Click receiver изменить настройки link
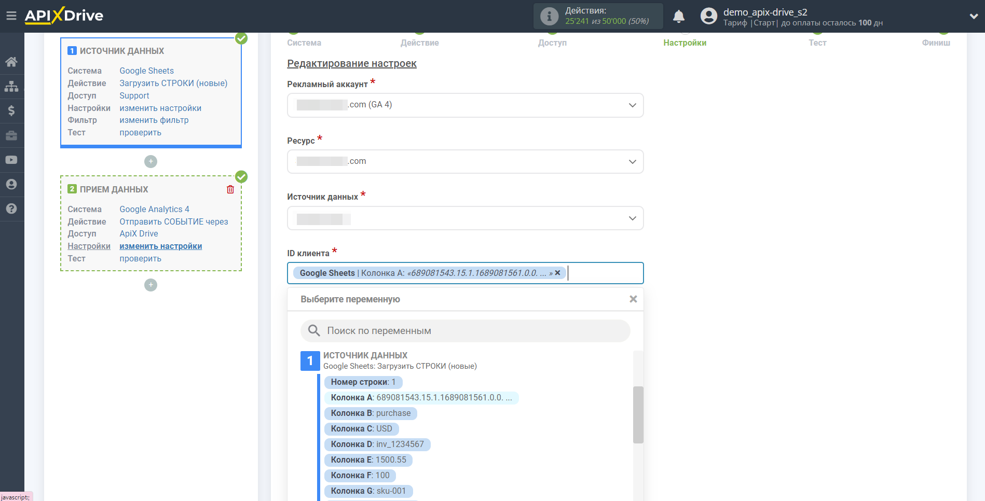 click(161, 246)
